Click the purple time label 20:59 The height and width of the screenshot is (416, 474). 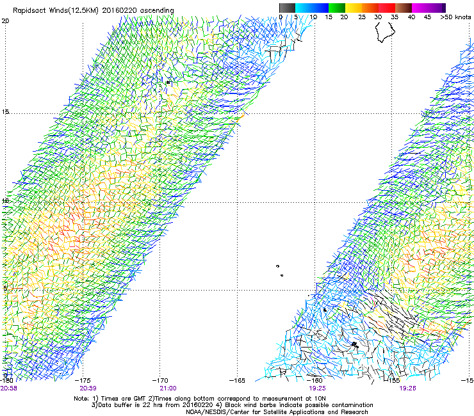[x=88, y=388]
